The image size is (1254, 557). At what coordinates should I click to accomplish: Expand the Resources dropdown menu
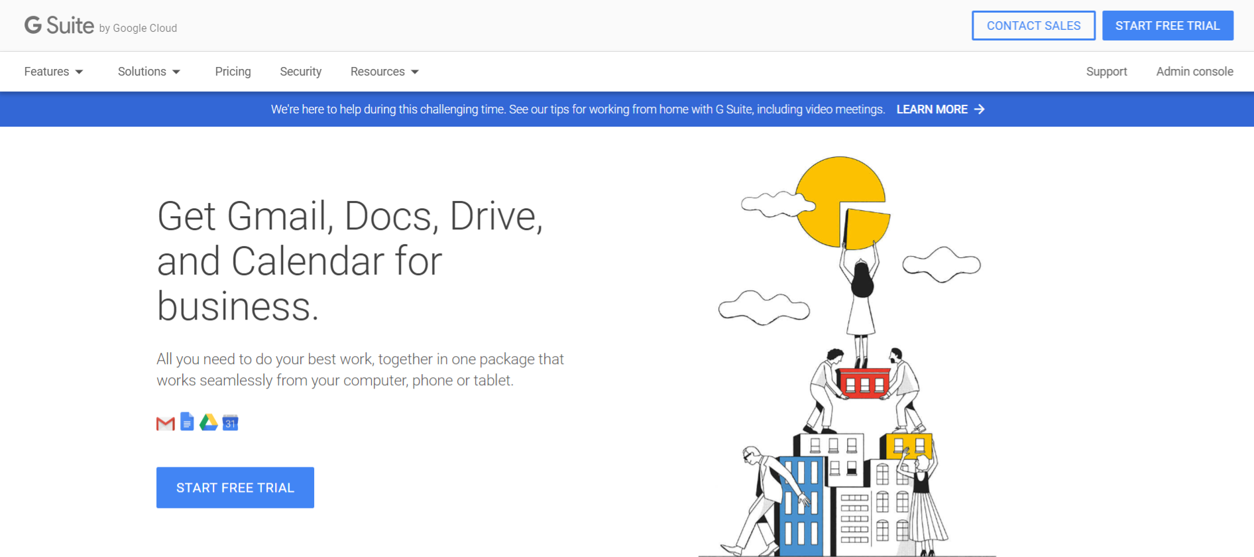tap(385, 72)
